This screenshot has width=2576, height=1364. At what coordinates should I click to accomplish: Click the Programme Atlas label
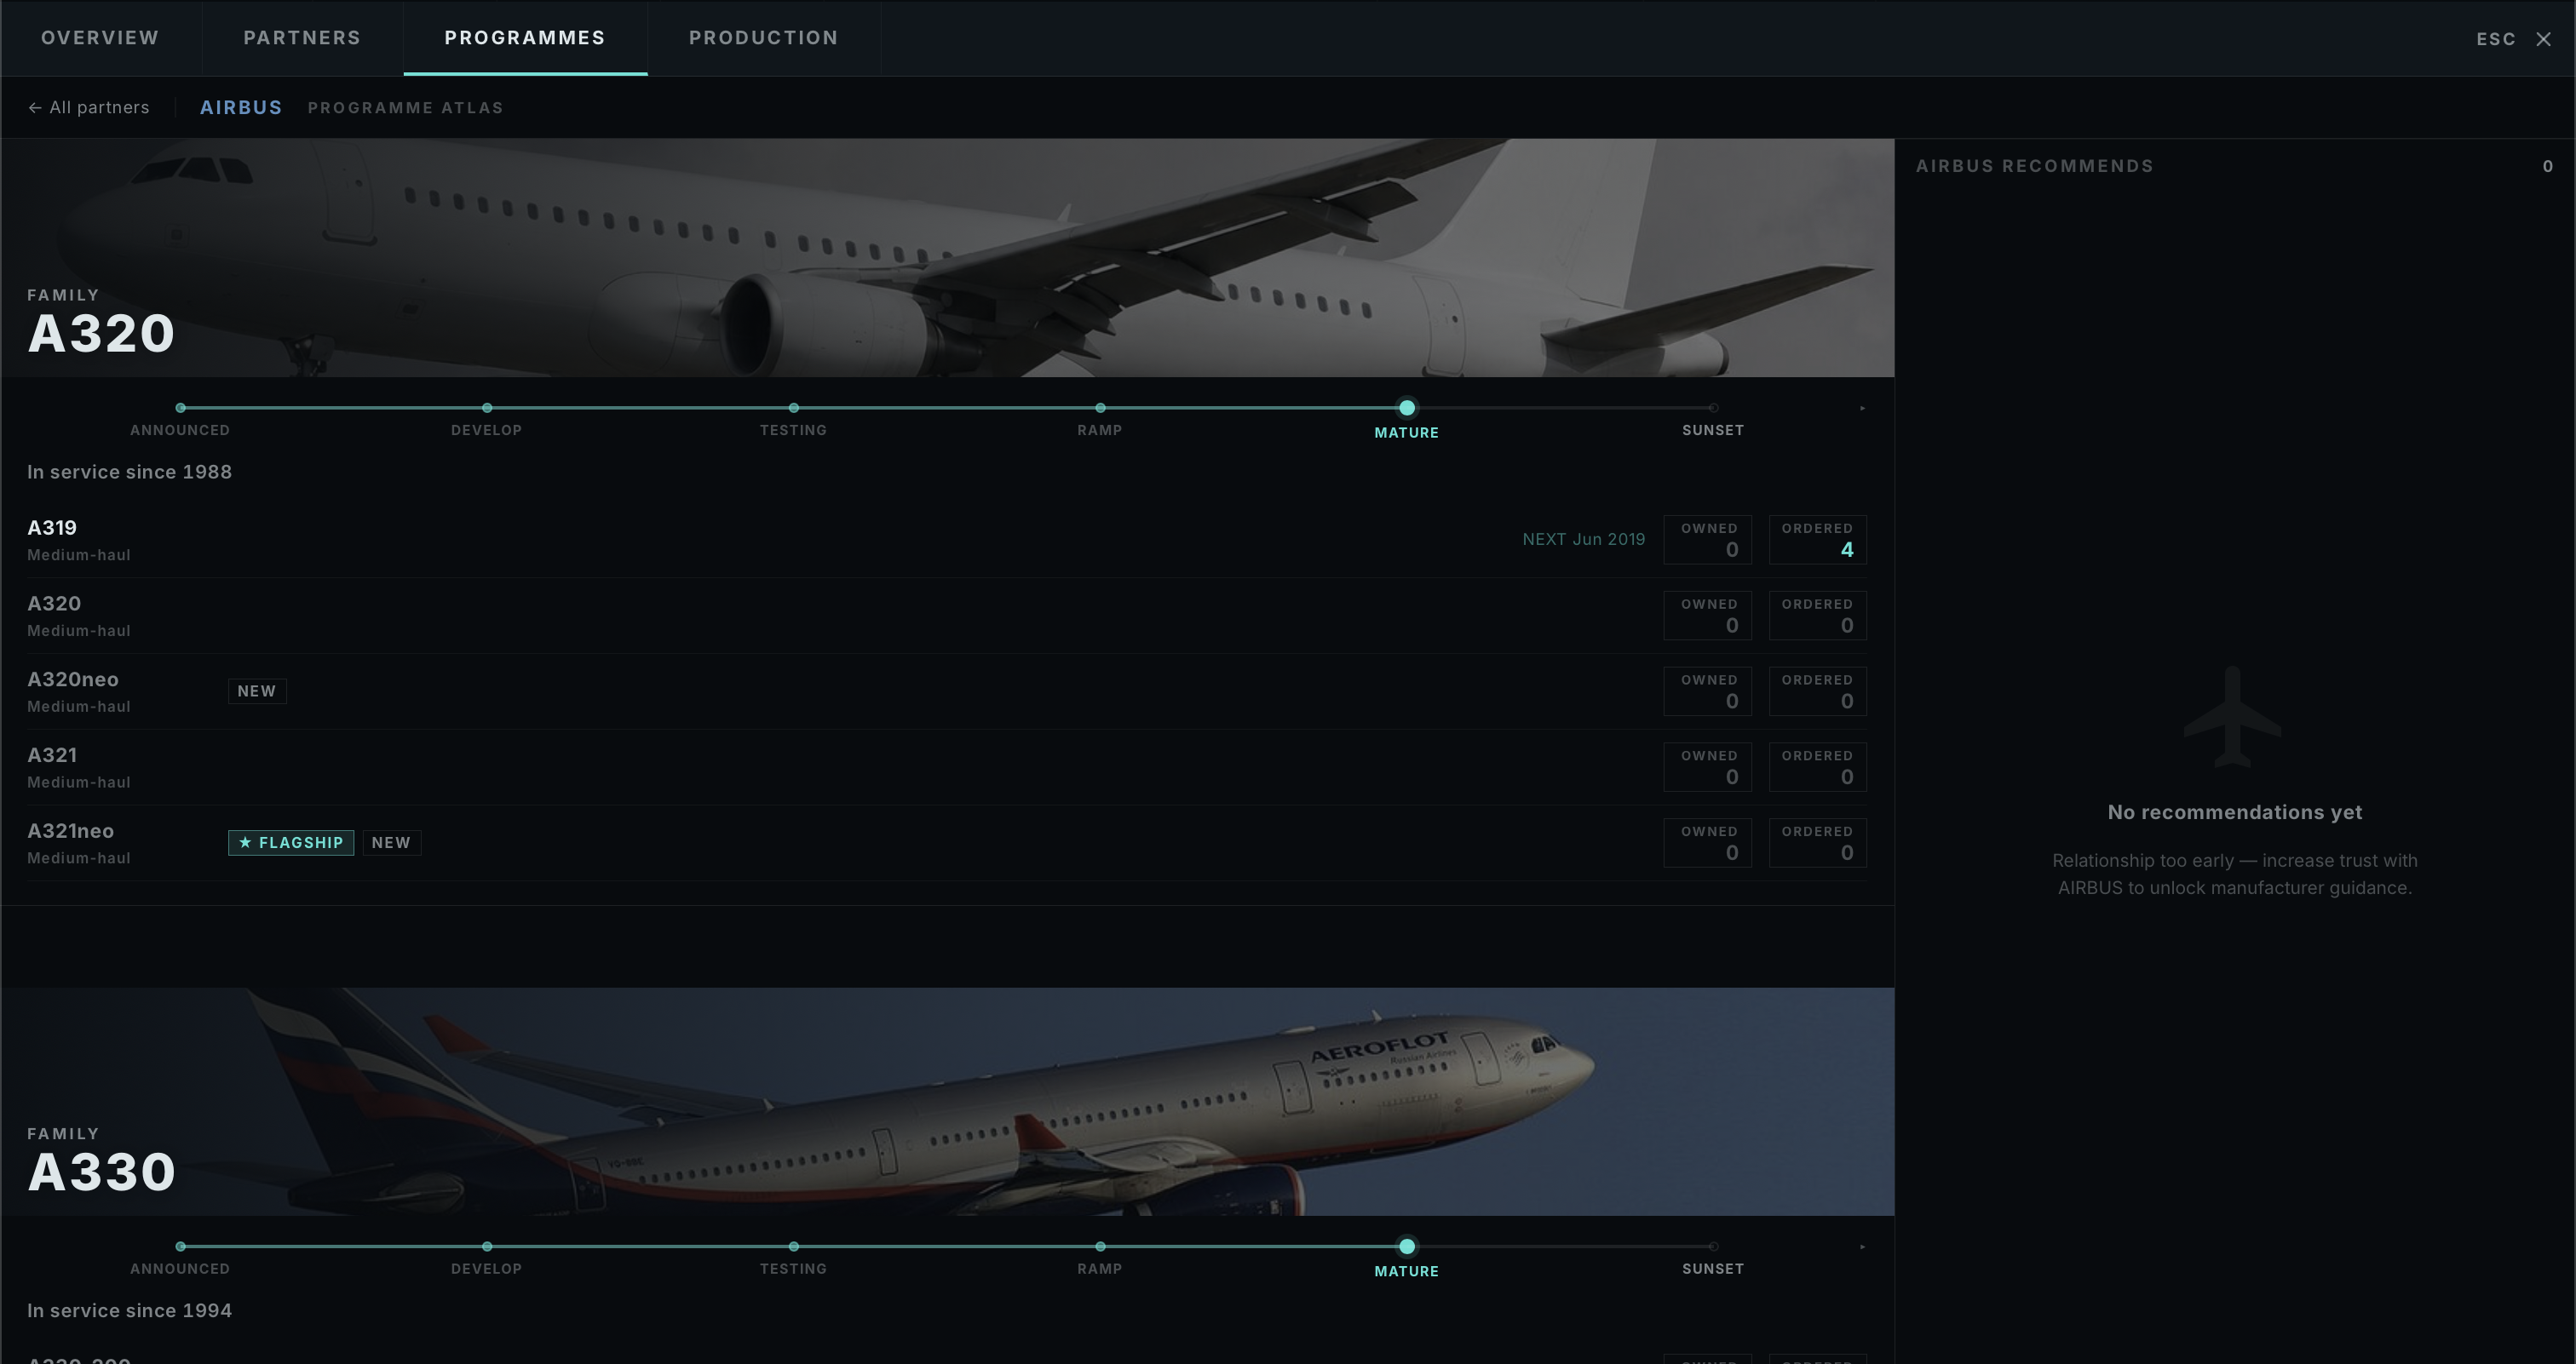tap(405, 107)
